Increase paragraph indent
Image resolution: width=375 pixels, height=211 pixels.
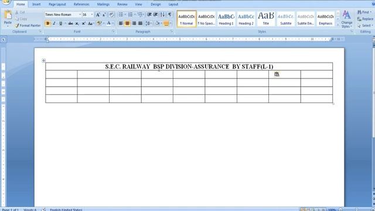click(x=156, y=15)
